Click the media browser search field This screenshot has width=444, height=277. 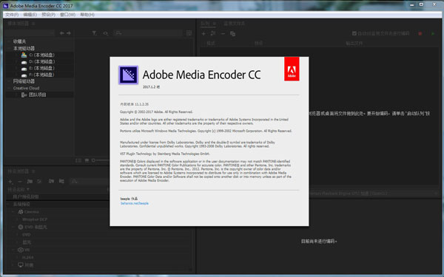click(148, 33)
